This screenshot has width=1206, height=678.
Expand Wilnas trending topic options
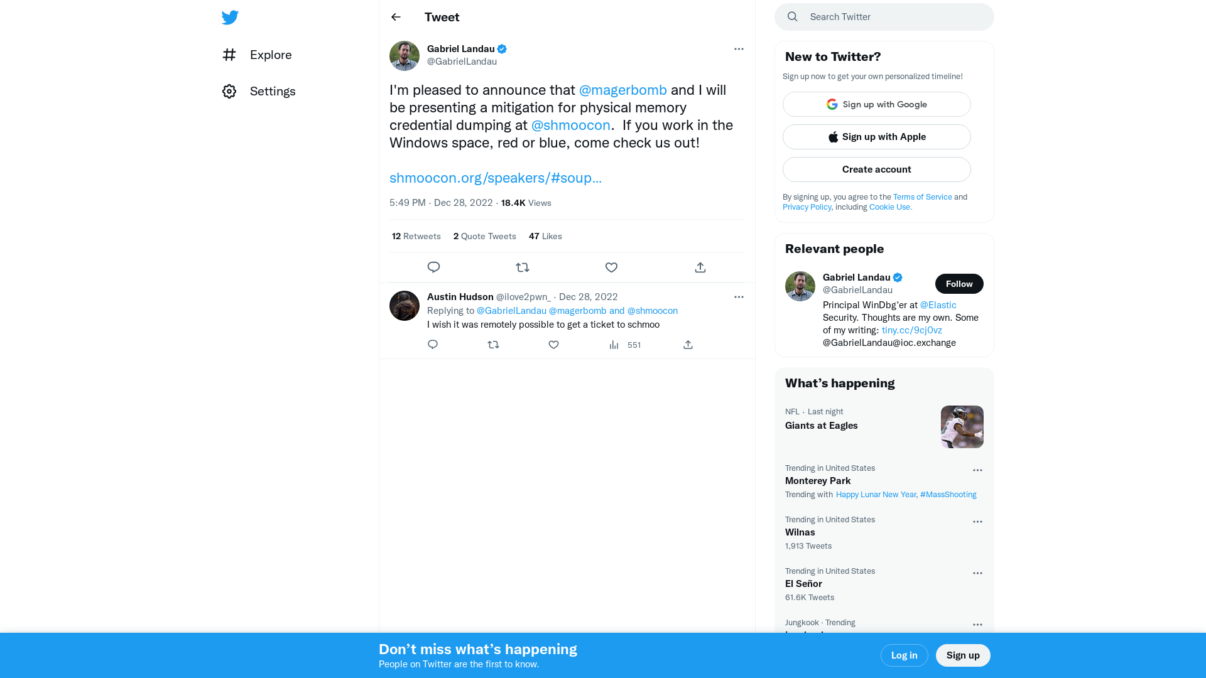(x=977, y=520)
